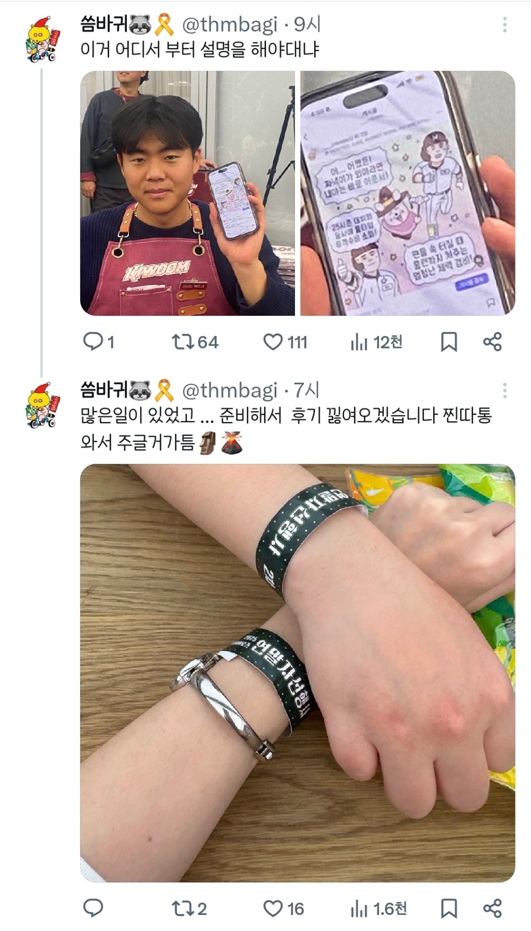
Task: Share the wristband tweet
Action: click(492, 908)
